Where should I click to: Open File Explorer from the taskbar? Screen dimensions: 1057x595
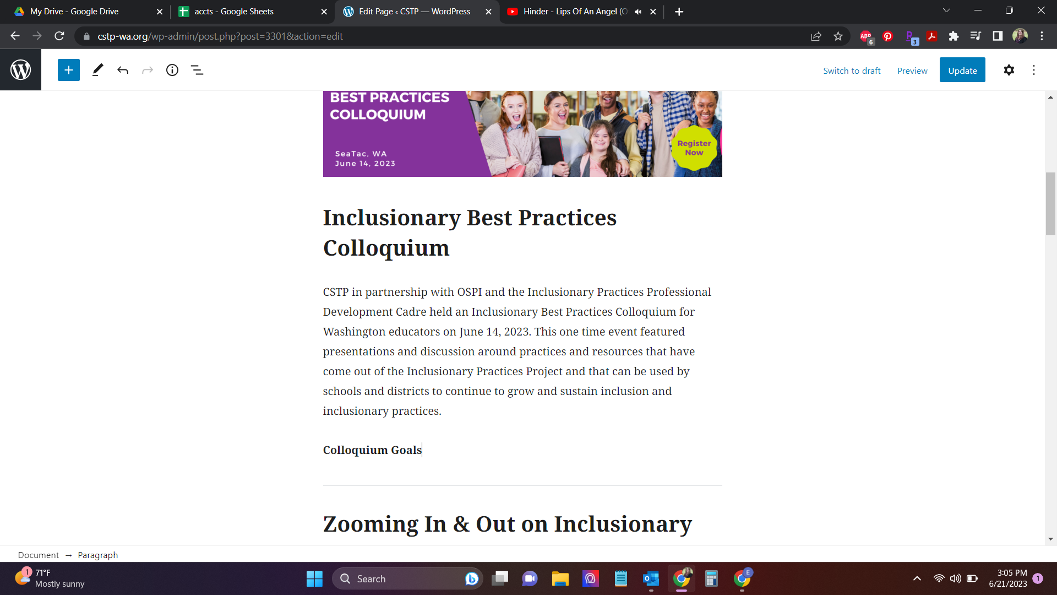(560, 578)
